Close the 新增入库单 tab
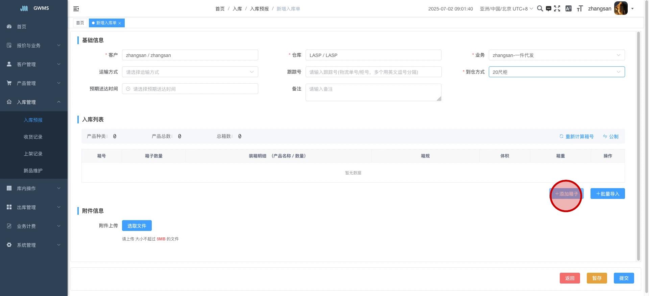This screenshot has width=649, height=296. pos(120,23)
